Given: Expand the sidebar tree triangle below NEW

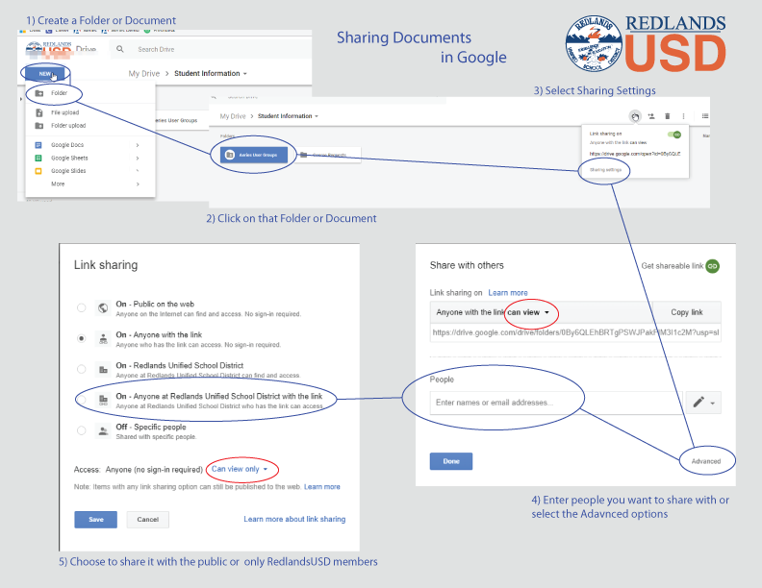Looking at the screenshot, I should coord(20,100).
